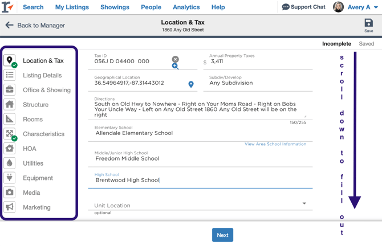Click the Next button
Viewport: 382px width, 246px height.
tap(222, 235)
